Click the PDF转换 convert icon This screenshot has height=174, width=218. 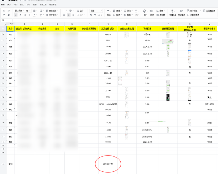click(x=188, y=11)
